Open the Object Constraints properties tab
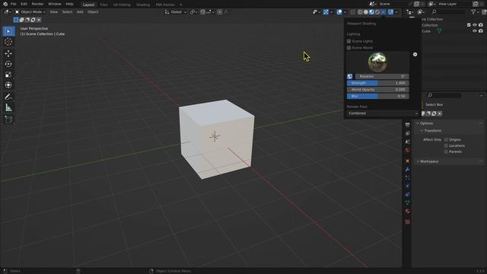This screenshot has height=274, width=487. [x=408, y=195]
